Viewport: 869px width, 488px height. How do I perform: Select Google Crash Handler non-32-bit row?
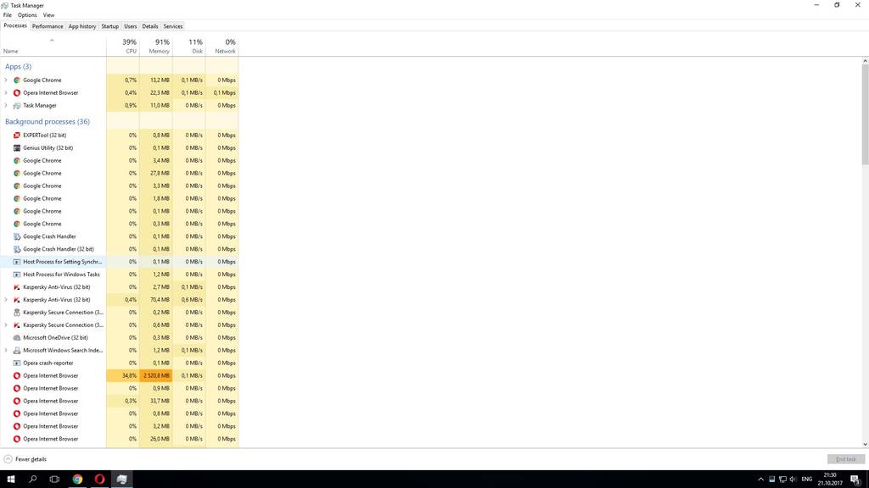119,236
